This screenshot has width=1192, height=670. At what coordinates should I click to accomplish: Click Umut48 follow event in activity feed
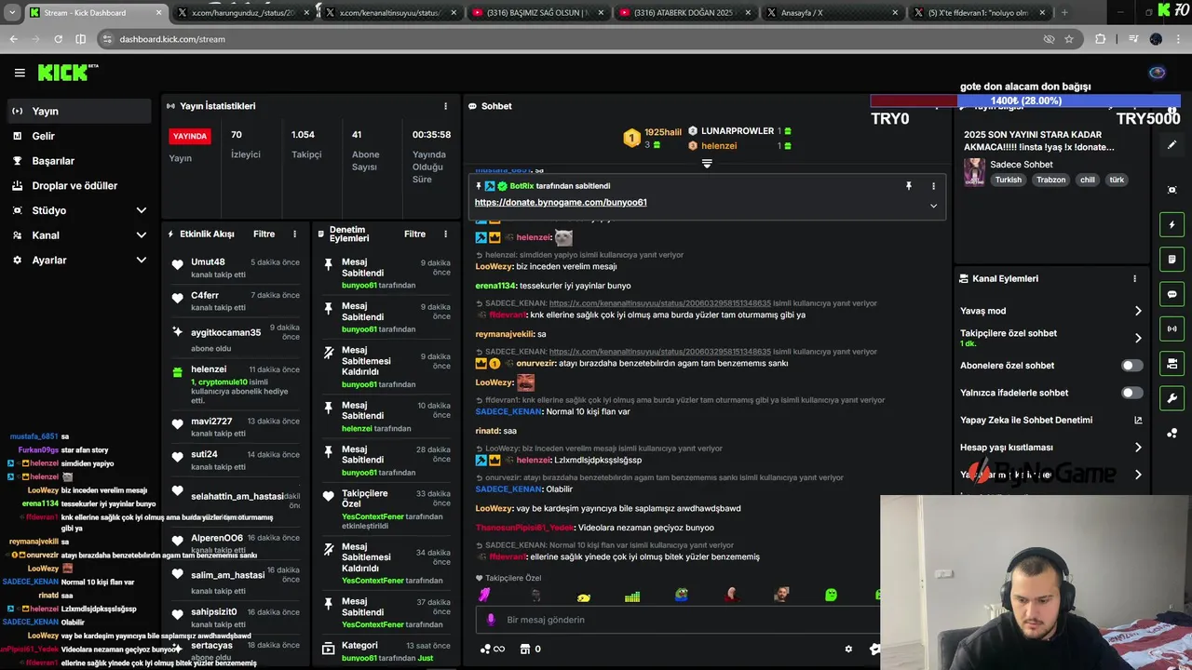[x=235, y=268]
